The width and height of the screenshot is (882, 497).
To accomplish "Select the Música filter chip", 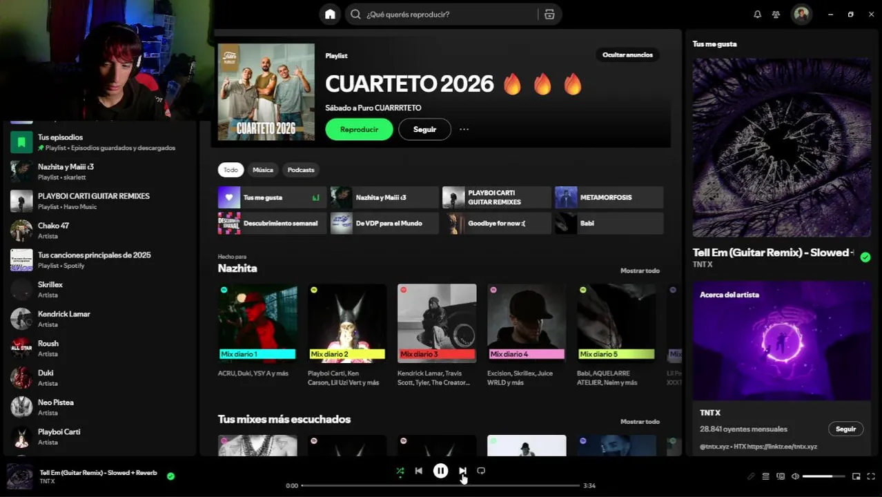I will click(263, 170).
